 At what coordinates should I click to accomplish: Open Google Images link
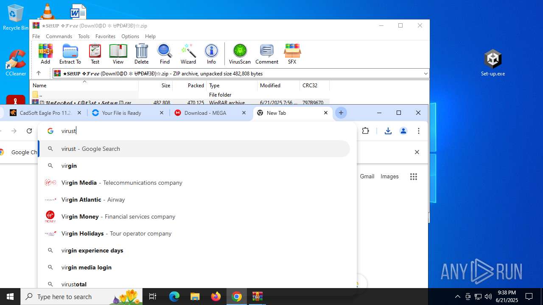click(389, 177)
